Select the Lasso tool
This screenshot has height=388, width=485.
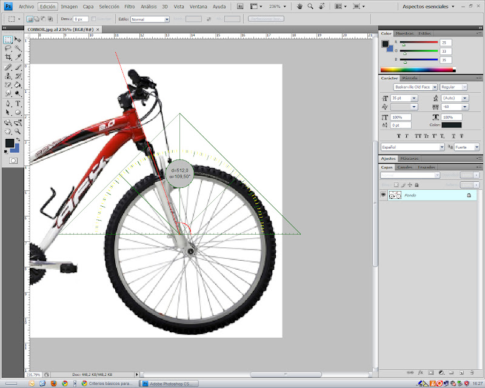tap(8, 48)
